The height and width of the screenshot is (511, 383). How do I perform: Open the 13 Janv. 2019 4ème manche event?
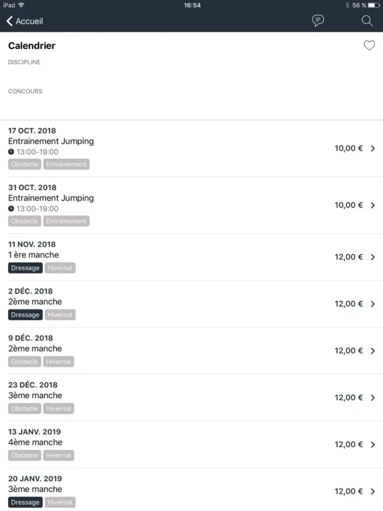click(x=192, y=445)
